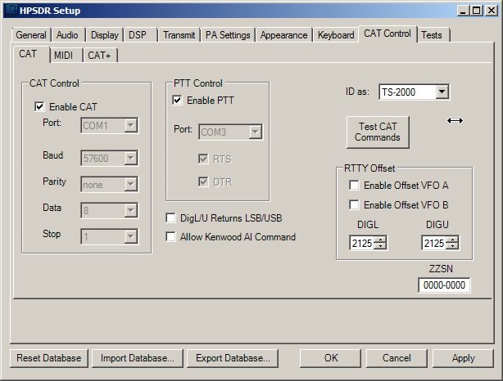Confirm settings with OK button
503x381 pixels.
(330, 358)
